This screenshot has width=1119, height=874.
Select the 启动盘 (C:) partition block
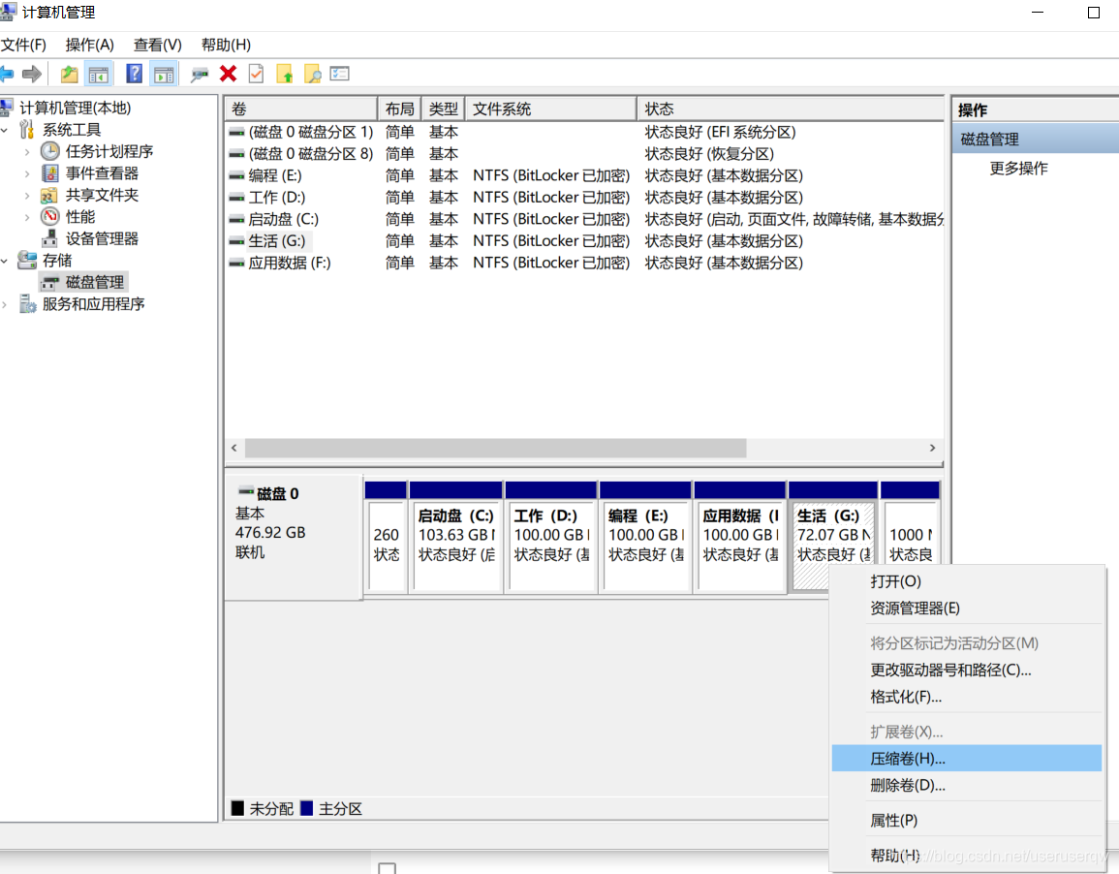pos(456,537)
